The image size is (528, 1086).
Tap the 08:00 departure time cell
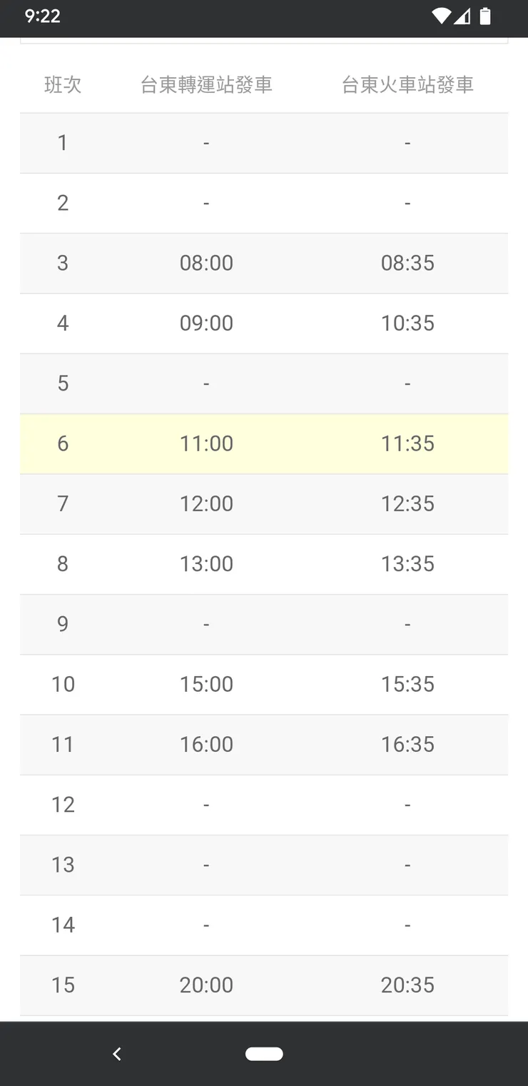pos(206,263)
